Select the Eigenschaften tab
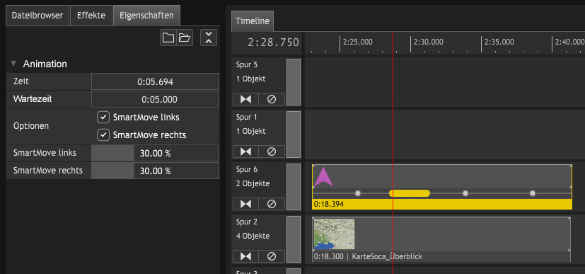The width and height of the screenshot is (585, 274). (x=146, y=16)
